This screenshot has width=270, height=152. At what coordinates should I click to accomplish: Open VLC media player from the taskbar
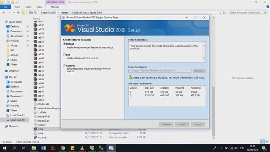coord(82,148)
